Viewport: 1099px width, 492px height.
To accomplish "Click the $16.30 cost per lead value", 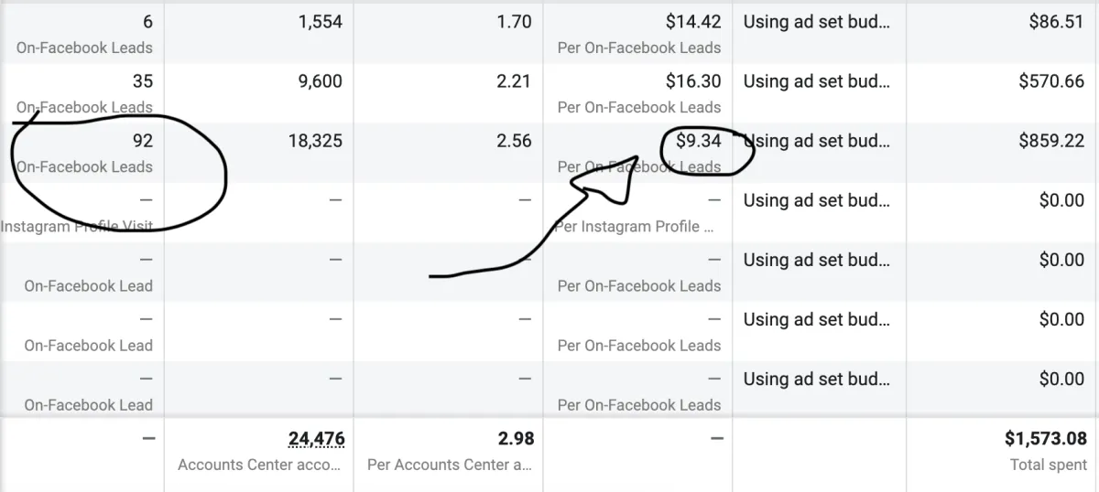I will pos(693,81).
